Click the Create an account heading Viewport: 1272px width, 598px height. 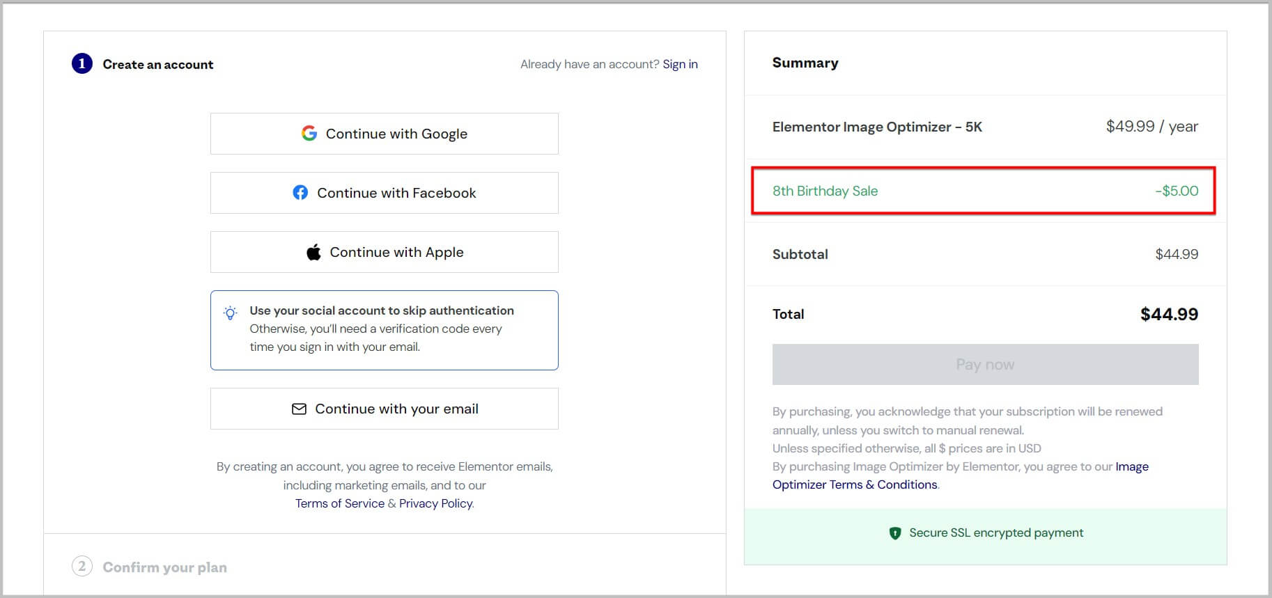pyautogui.click(x=158, y=64)
